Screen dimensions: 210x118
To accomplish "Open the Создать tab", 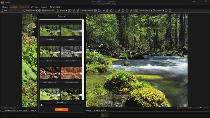I will (x=44, y=7).
